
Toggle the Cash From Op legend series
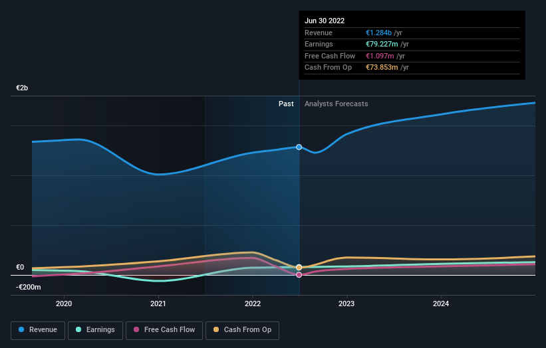point(242,330)
